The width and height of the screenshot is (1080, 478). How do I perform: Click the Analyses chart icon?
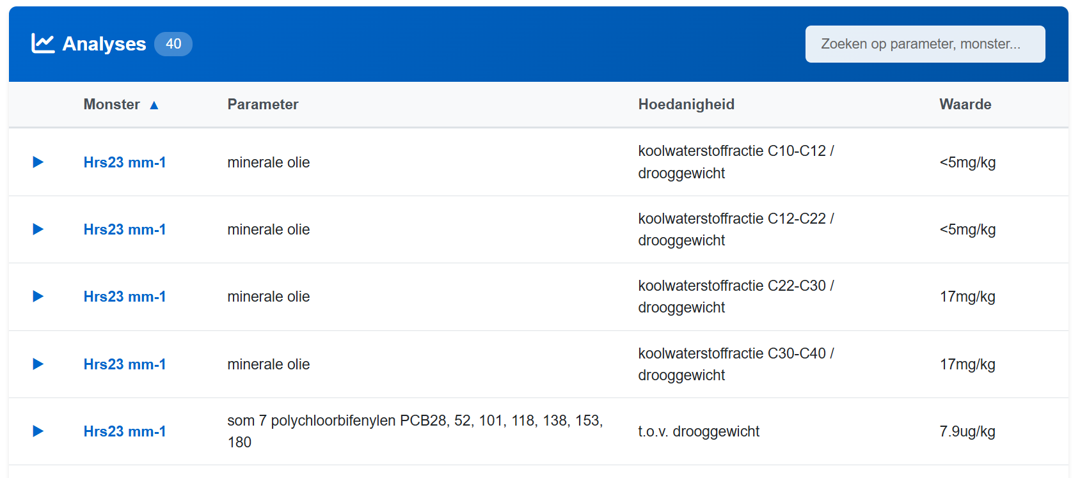[43, 43]
